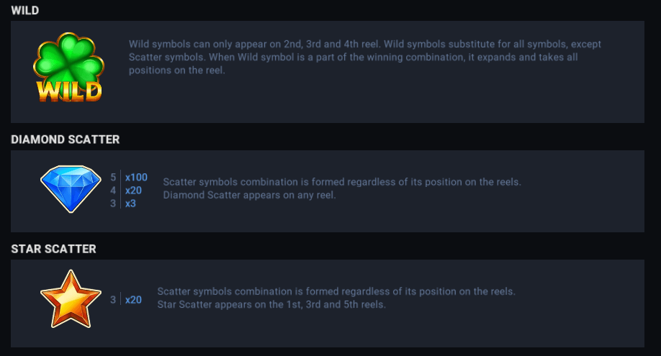Click the gold Star Scatter icon
Screen dimensions: 661x356
coord(71,299)
